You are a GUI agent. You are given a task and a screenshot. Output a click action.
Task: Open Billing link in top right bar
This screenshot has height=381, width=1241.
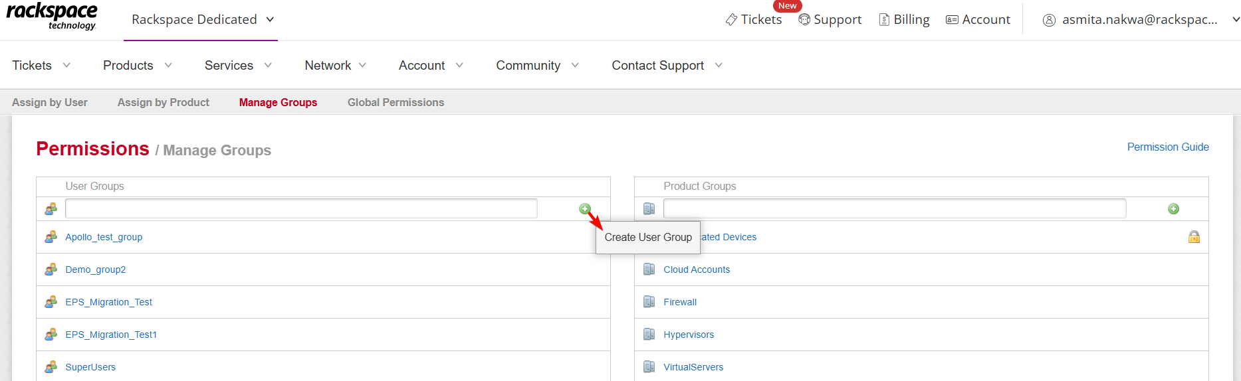tap(911, 20)
